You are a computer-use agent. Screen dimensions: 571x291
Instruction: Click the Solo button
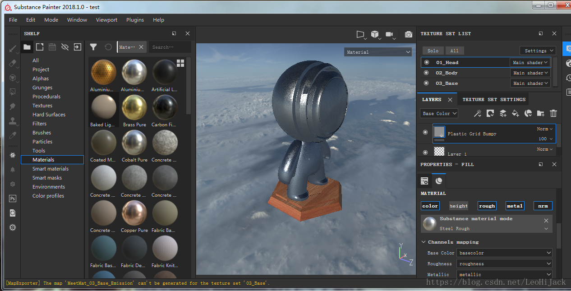click(x=433, y=51)
